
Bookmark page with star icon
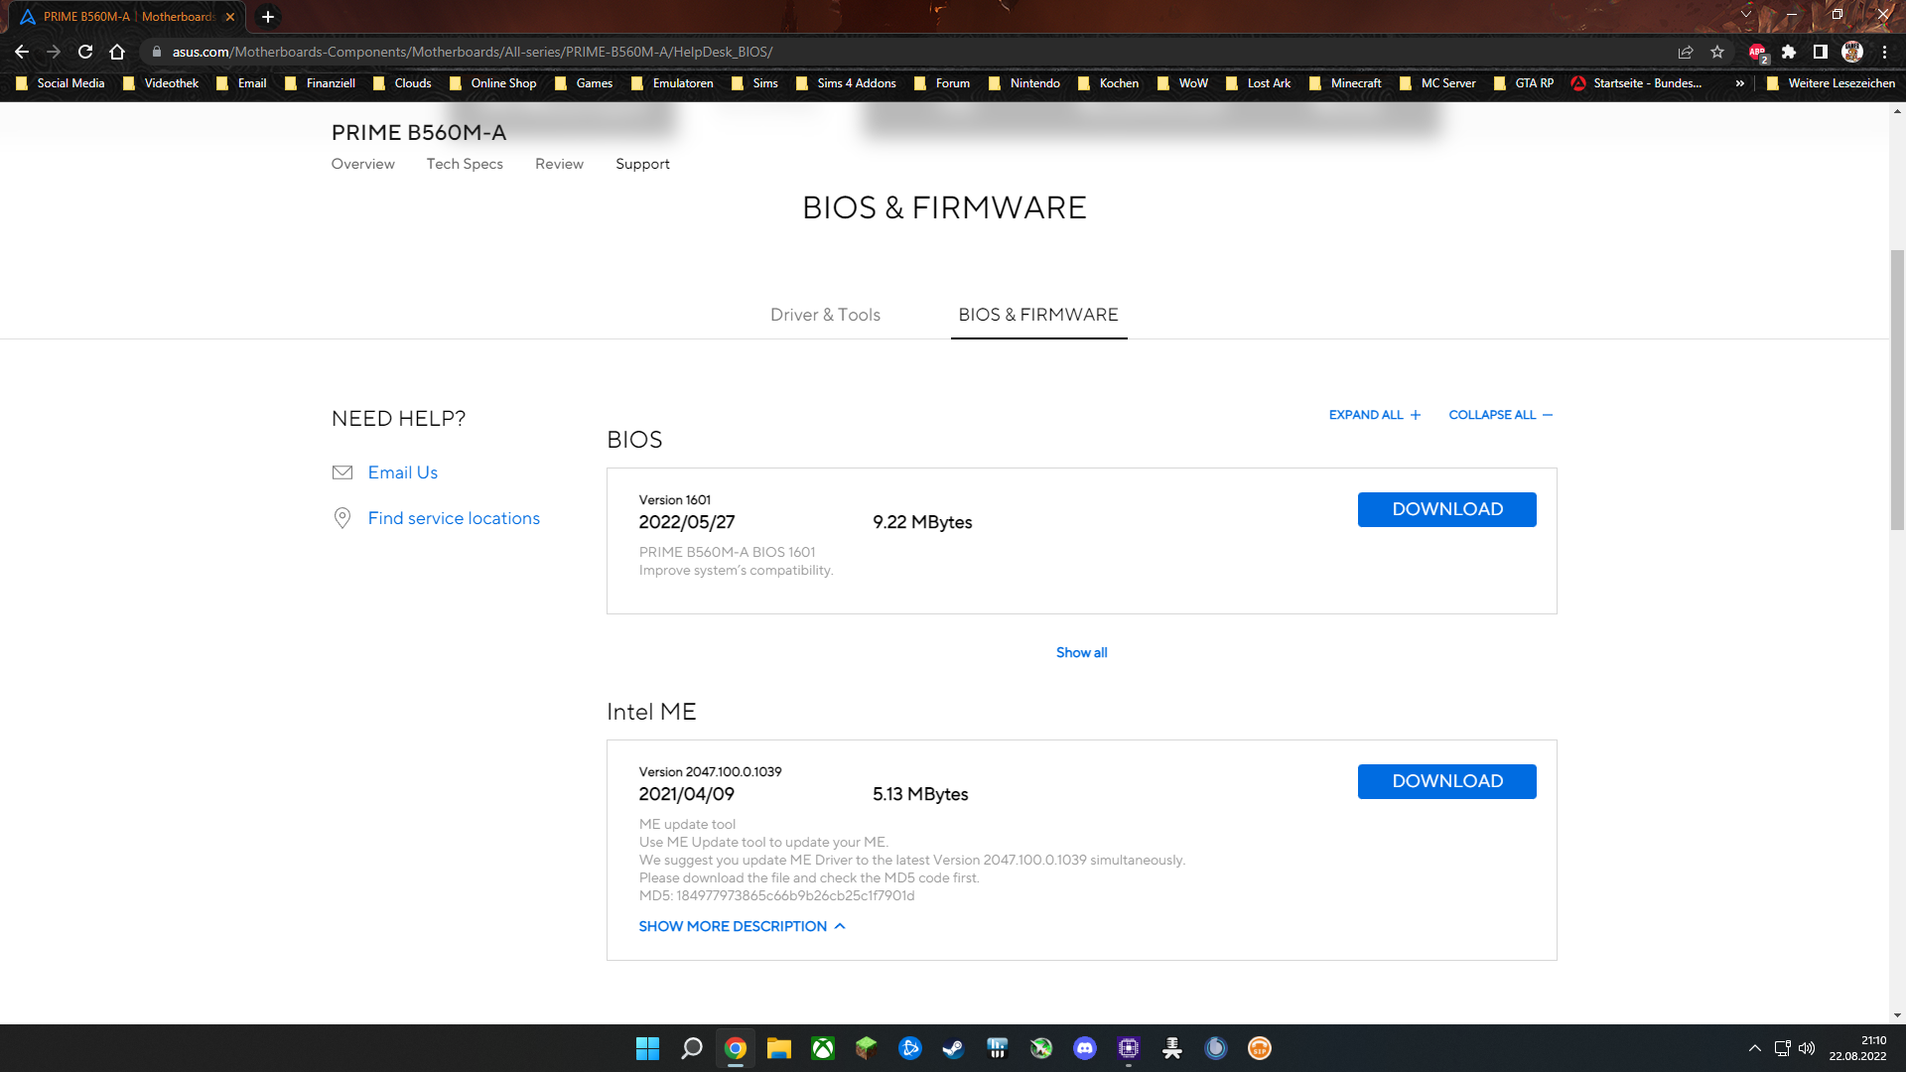tap(1717, 52)
